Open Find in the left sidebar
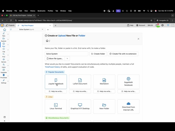This screenshot has width=175, height=131. (x=4, y=55)
